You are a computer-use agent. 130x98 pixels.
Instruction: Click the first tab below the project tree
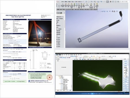tap(58, 90)
